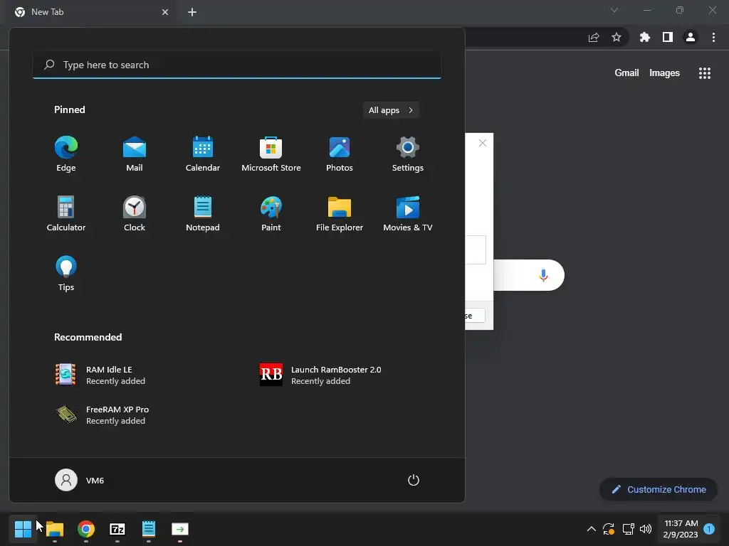Expand the All apps list
The image size is (729, 546).
[x=391, y=110]
